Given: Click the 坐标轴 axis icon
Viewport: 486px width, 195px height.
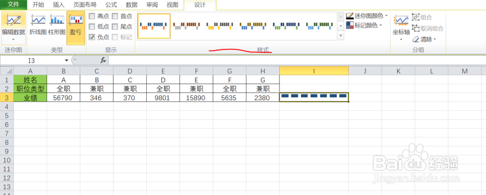Looking at the screenshot, I should [401, 20].
